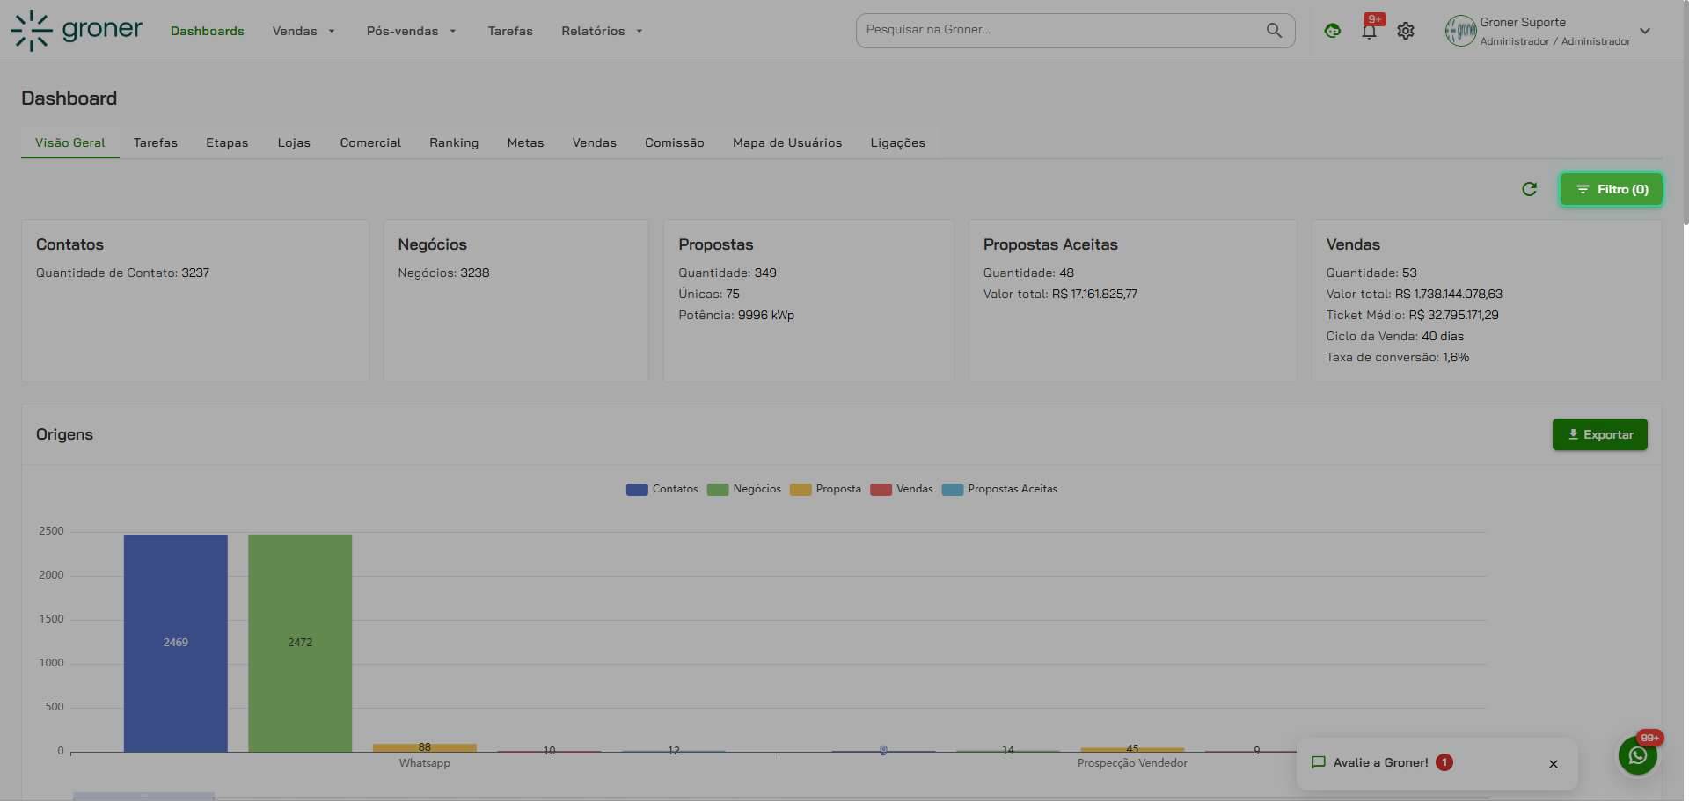
Task: Click the Contatos card title
Action: point(69,244)
